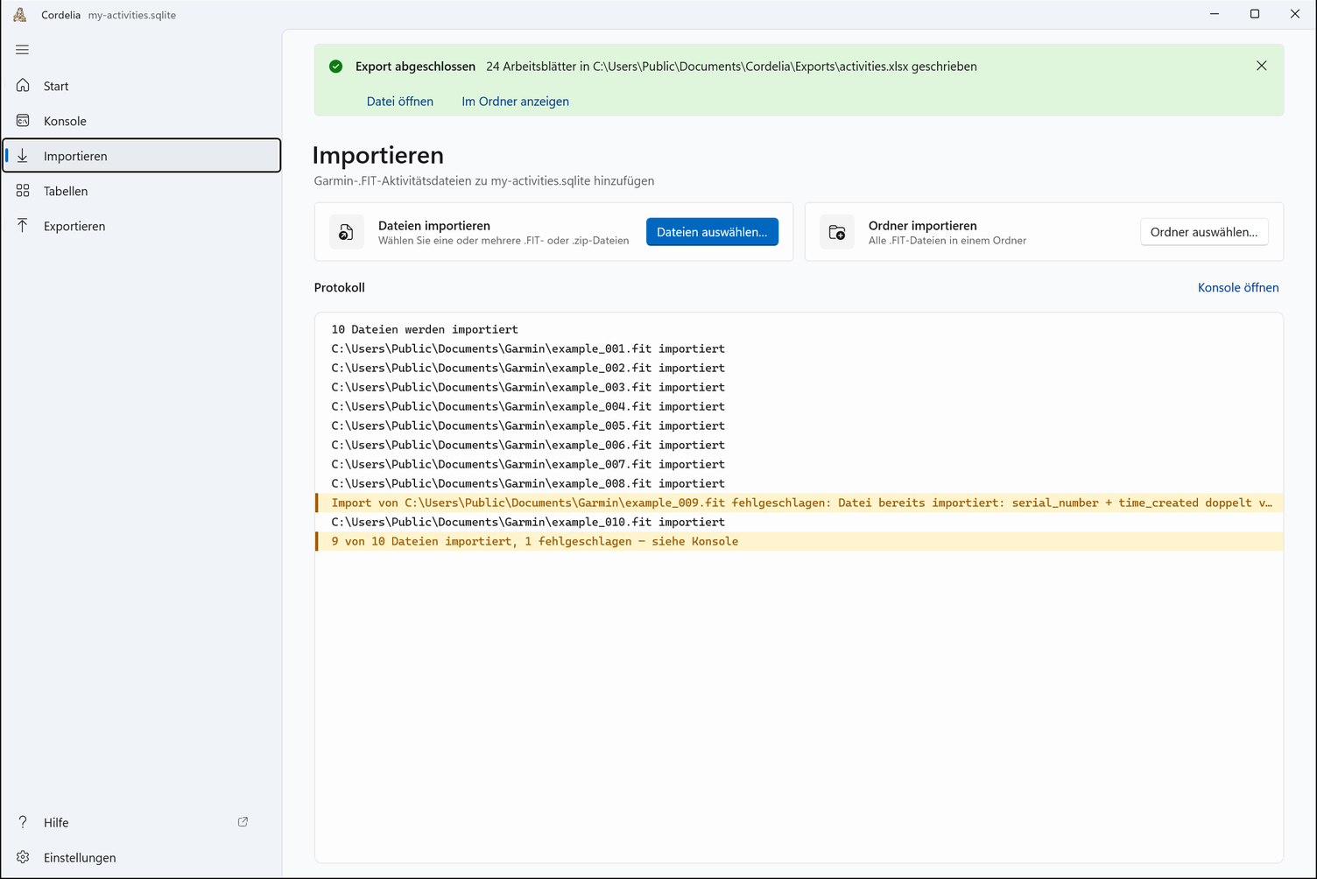Viewport: 1317px width, 879px height.
Task: Click the Protokoll heading
Action: 340,287
